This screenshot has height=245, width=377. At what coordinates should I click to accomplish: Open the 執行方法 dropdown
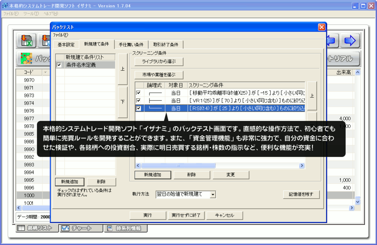(x=212, y=194)
